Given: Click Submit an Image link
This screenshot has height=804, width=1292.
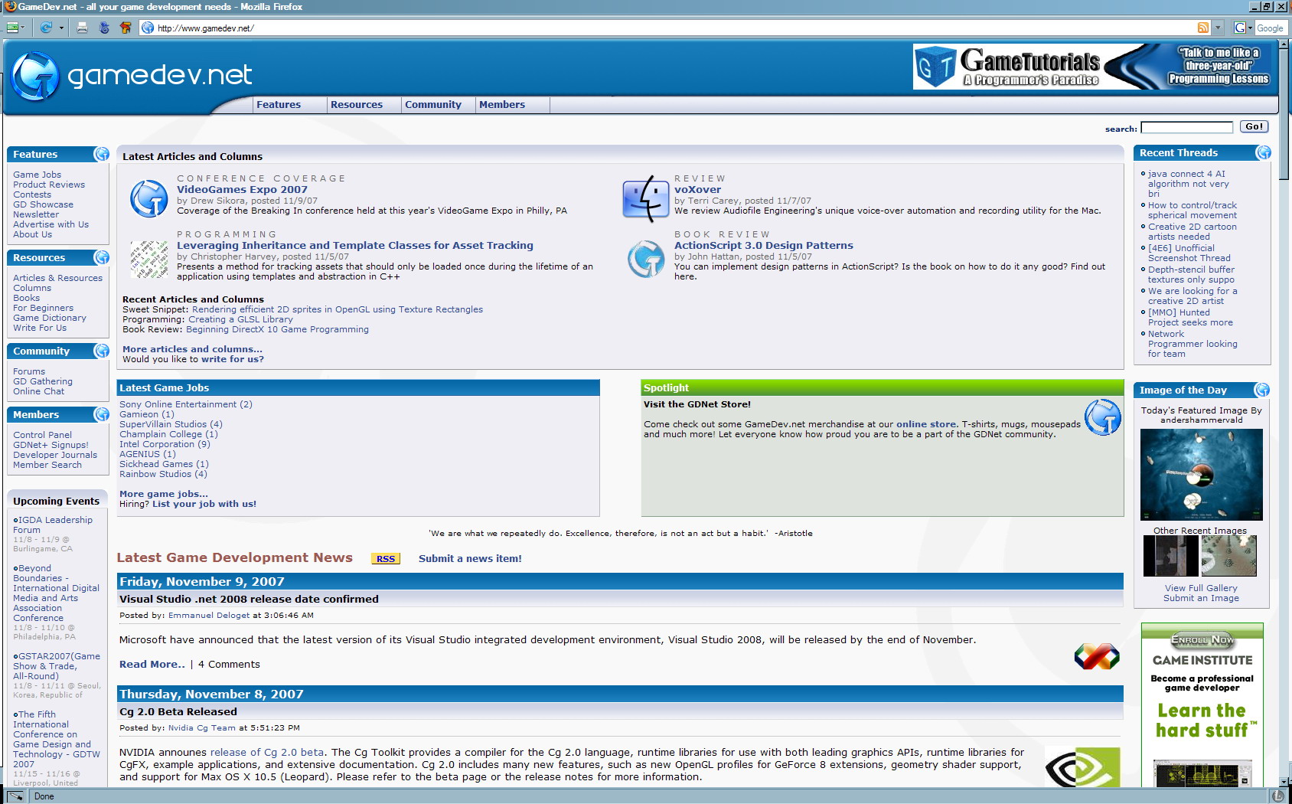Looking at the screenshot, I should [1201, 598].
